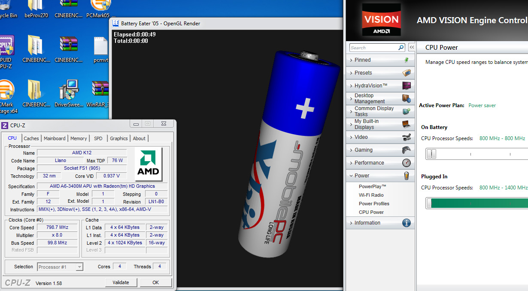Switch to the Memory tab in CPU-Z
Screen dimensions: 528x291
point(79,138)
